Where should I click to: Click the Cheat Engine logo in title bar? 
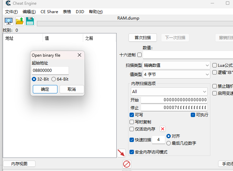pos(8,3)
